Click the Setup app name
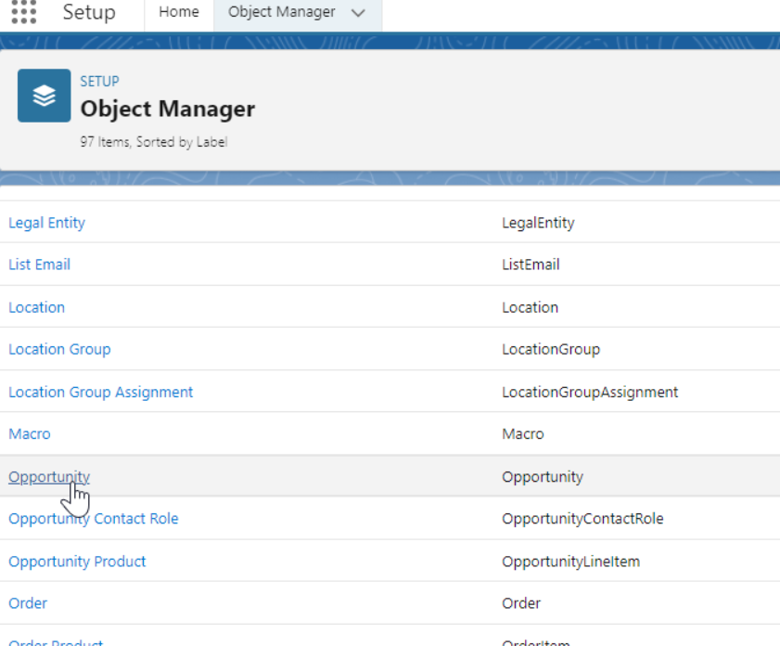780x646 pixels. (89, 12)
